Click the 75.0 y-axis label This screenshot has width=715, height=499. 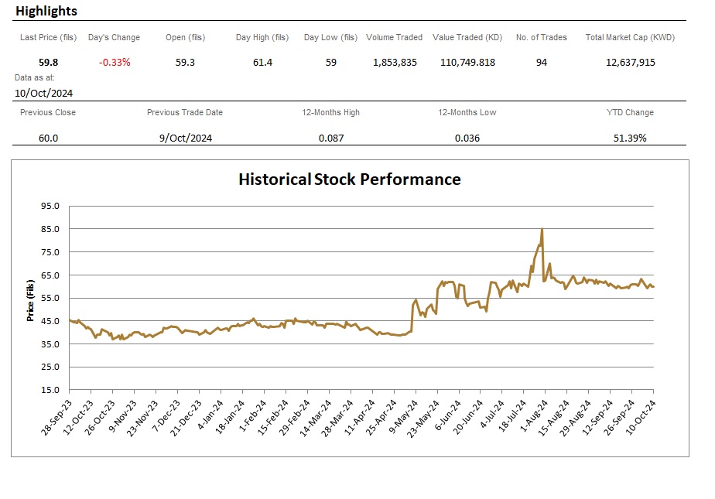click(50, 252)
